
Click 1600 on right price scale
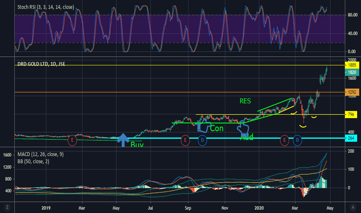point(352,78)
